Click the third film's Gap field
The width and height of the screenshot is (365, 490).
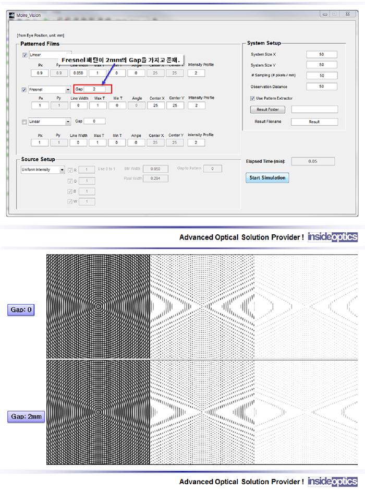94,121
